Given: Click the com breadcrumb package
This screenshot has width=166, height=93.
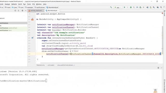Looking at the screenshot, I should [21, 7].
